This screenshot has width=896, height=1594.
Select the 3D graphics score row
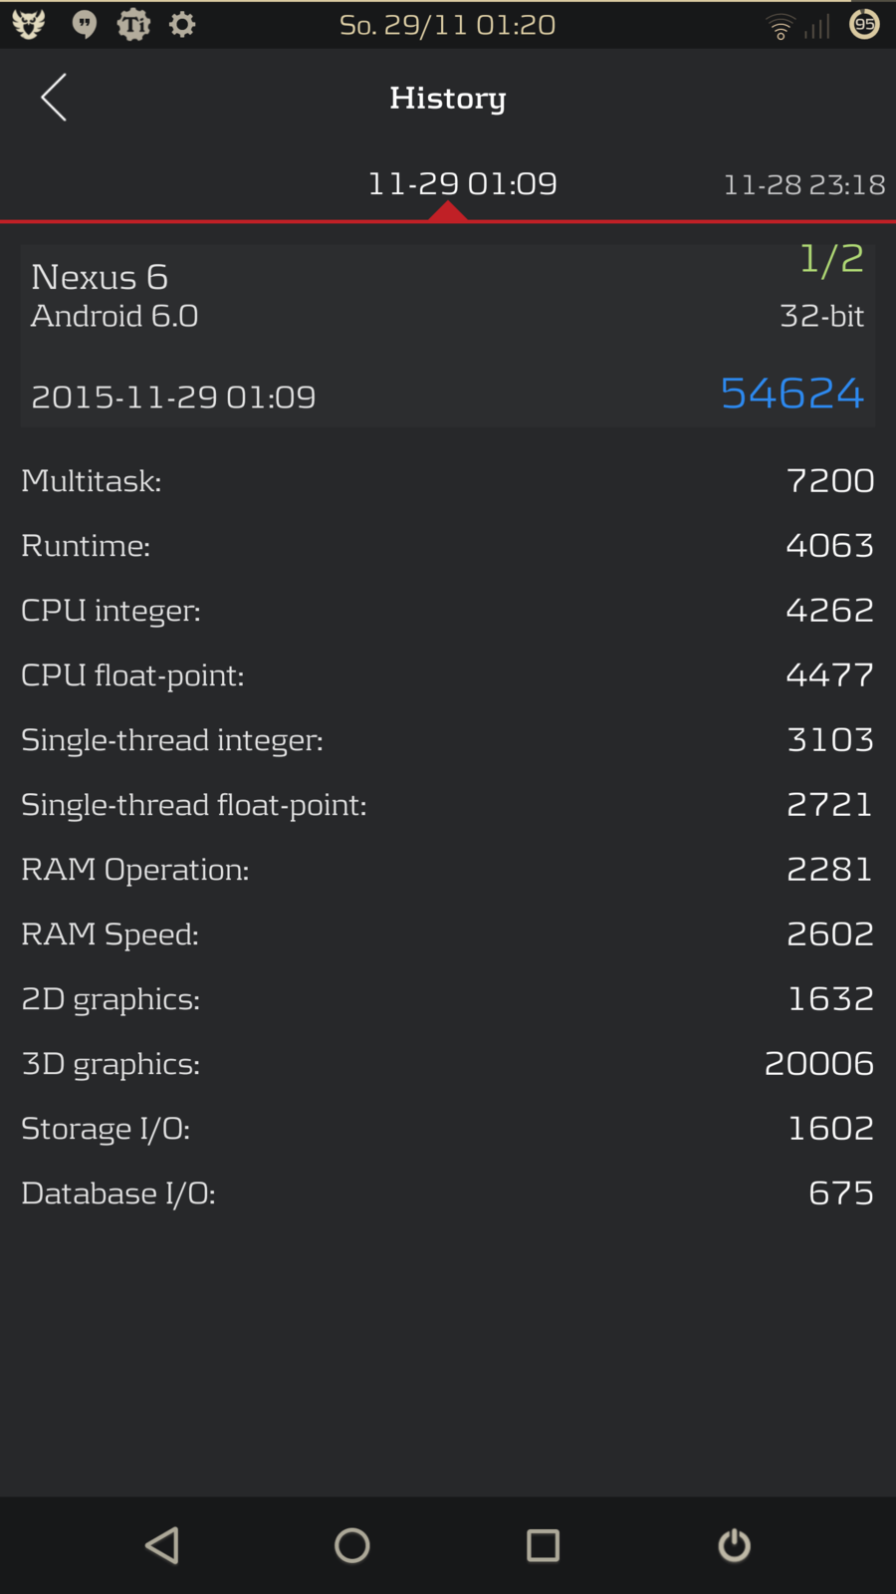point(447,1064)
